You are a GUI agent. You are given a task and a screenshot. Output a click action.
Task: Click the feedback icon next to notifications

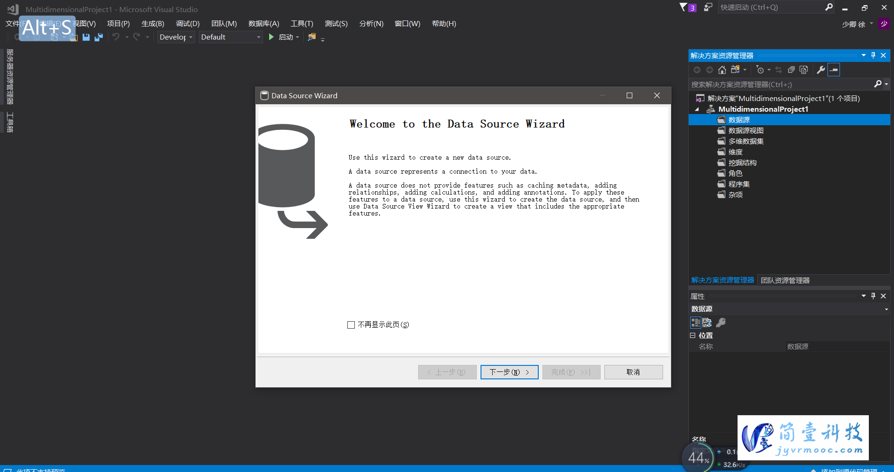(x=708, y=7)
